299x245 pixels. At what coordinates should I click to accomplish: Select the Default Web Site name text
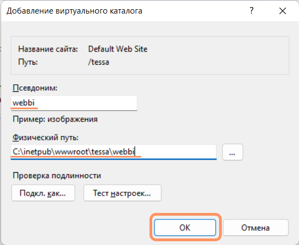tap(117, 49)
